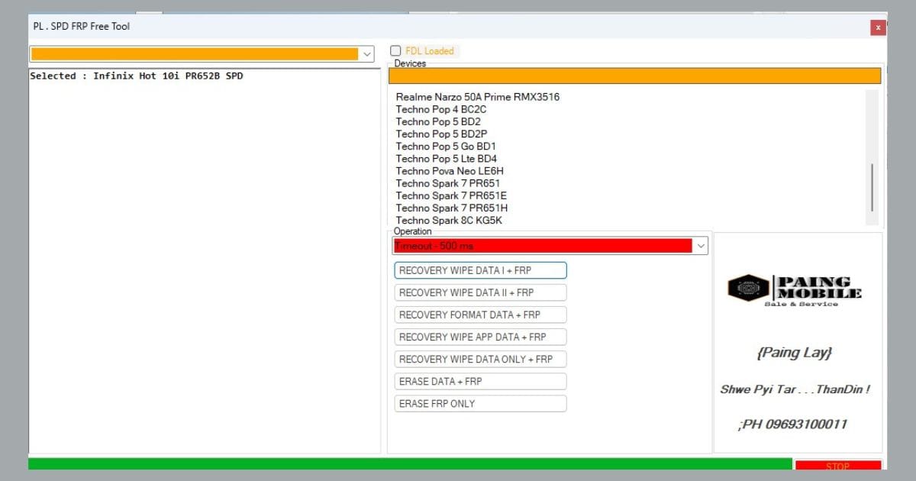The image size is (916, 481).
Task: Select Techno Spark 7 PR651E device
Action: (x=451, y=195)
